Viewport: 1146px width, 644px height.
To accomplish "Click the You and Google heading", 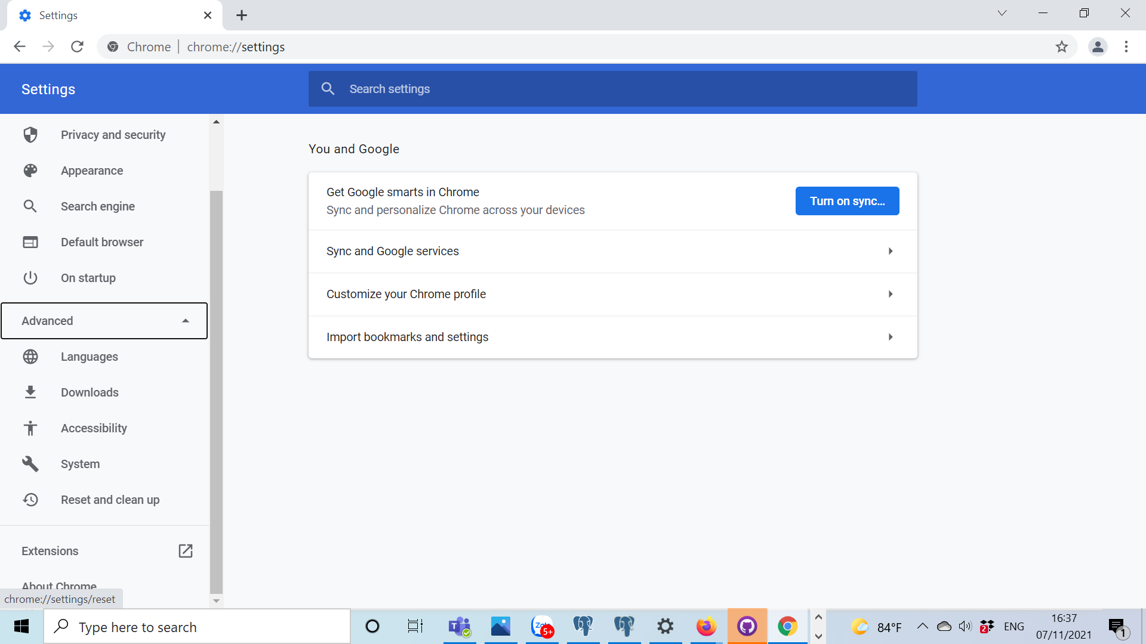I will tap(354, 149).
